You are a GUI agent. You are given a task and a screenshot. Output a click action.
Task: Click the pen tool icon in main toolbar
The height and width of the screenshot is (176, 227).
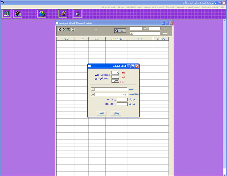point(63,14)
